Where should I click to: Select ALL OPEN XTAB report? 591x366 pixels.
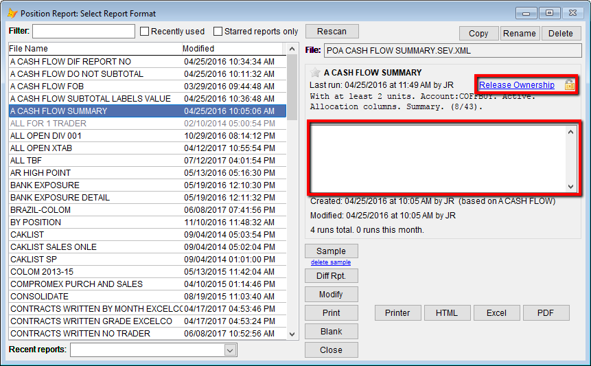pyautogui.click(x=148, y=148)
